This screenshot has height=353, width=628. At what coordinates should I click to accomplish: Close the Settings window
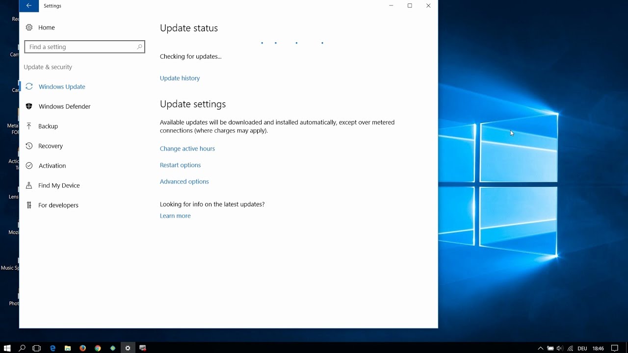(428, 6)
